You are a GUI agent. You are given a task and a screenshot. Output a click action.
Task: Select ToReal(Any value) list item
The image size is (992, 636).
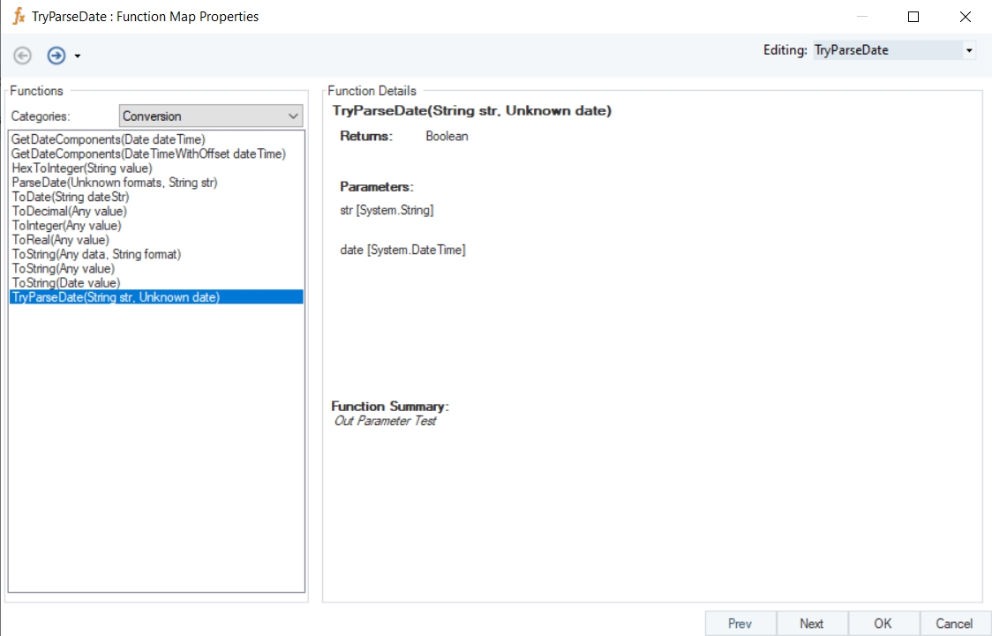pyautogui.click(x=61, y=240)
